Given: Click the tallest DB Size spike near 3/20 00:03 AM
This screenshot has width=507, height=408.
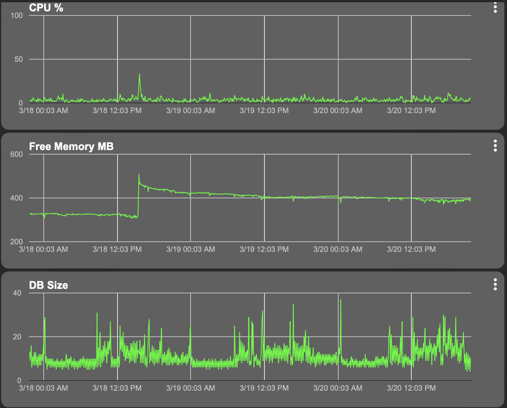Looking at the screenshot, I should point(341,300).
